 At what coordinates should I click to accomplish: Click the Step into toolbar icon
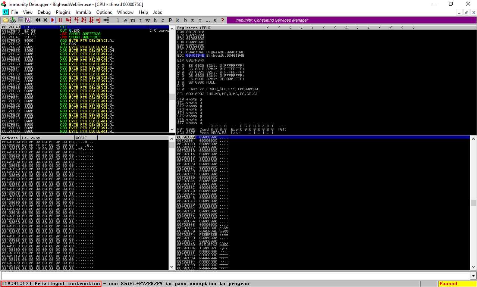pos(68,20)
